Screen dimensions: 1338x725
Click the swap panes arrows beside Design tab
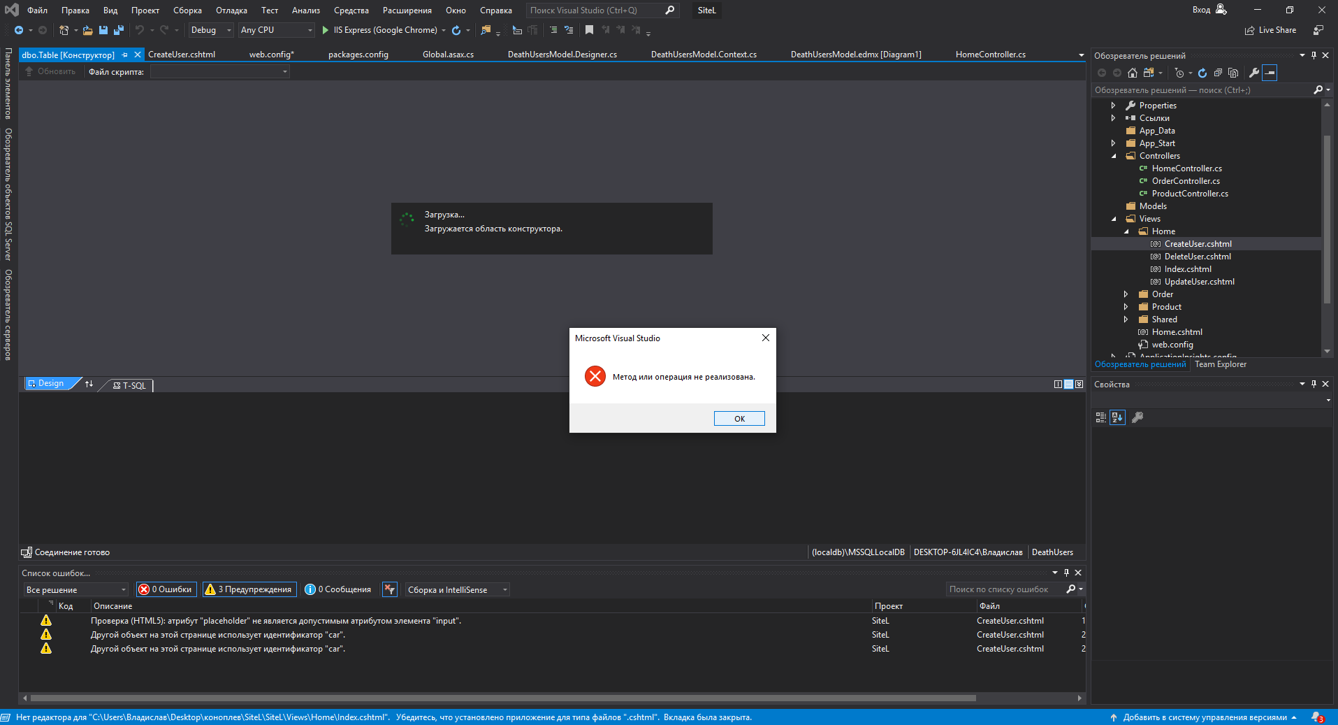(89, 384)
